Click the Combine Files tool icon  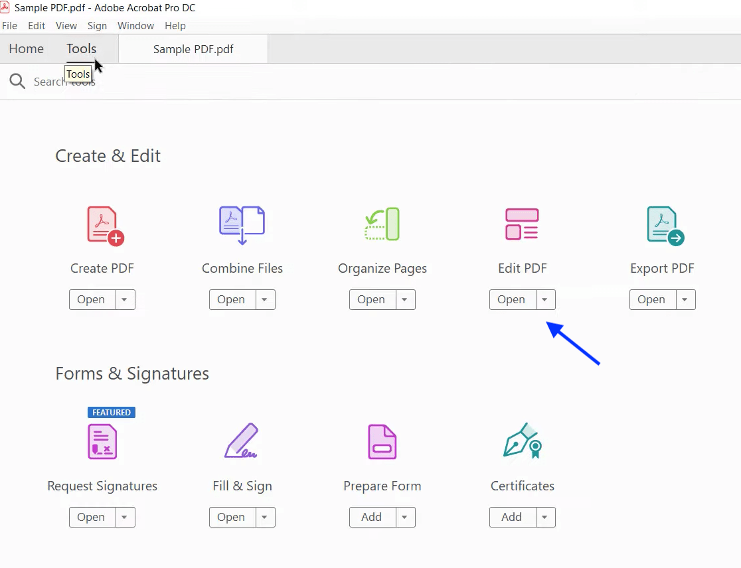click(x=242, y=225)
